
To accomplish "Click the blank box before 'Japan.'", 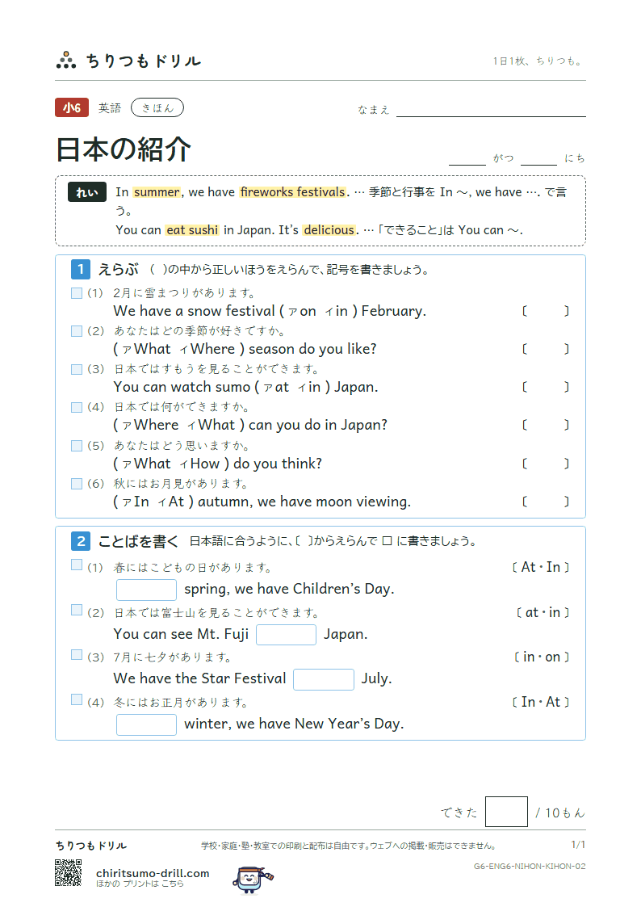I will pos(286,635).
